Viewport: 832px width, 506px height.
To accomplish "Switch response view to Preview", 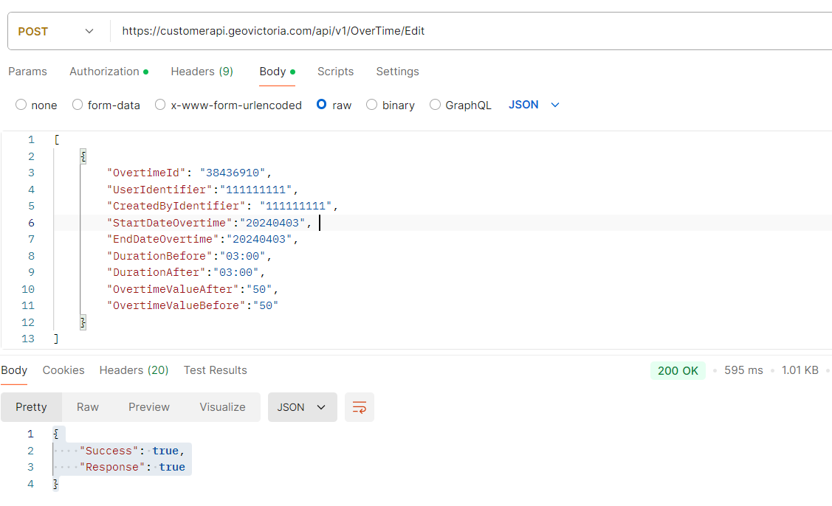I will [149, 407].
